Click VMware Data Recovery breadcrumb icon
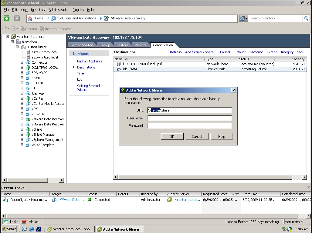Viewport: 312px width, 233px height. coord(106,18)
